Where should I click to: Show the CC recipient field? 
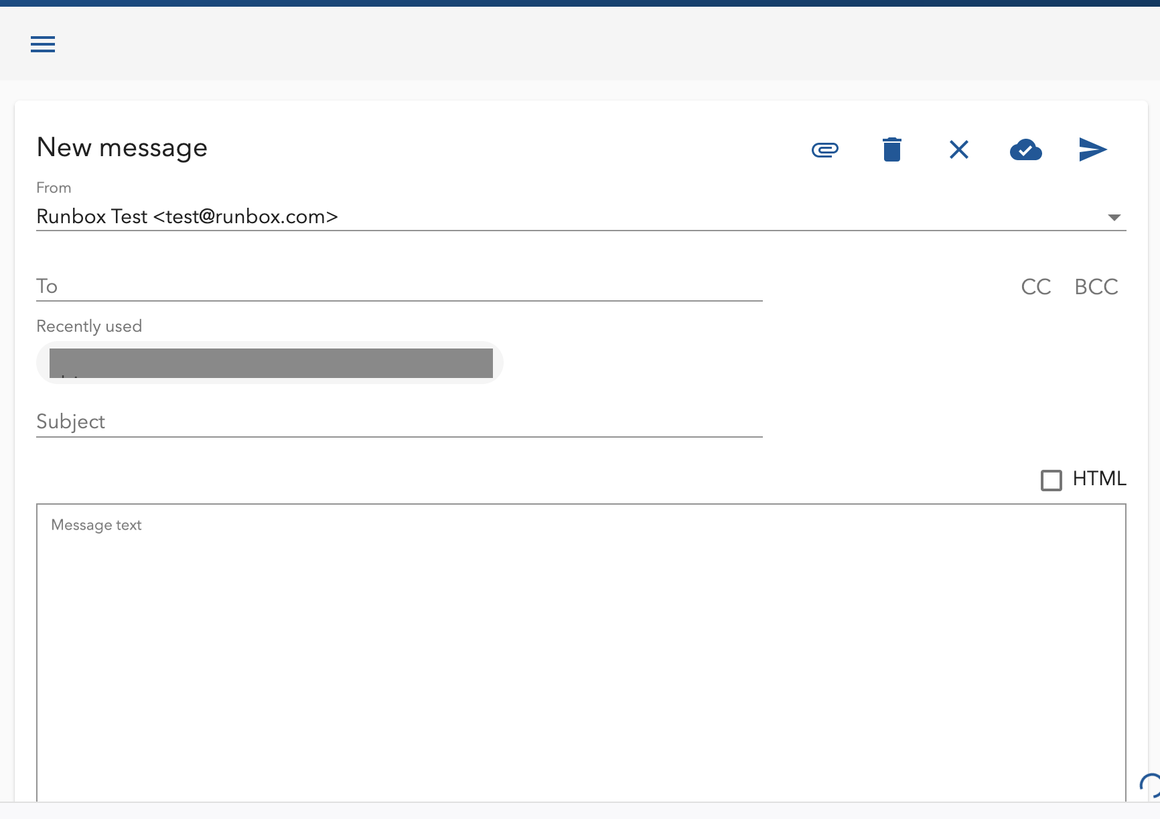click(x=1035, y=287)
